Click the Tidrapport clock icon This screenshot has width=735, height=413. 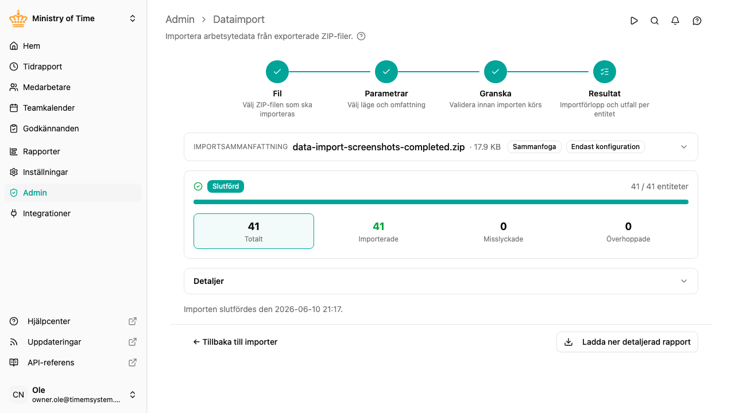[x=14, y=67]
